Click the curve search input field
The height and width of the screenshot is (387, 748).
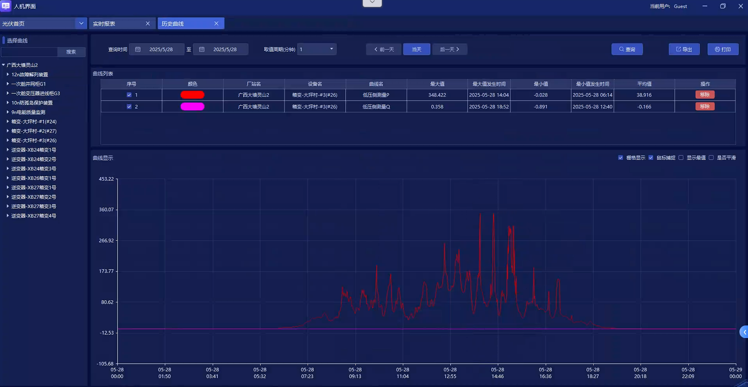[x=29, y=52]
